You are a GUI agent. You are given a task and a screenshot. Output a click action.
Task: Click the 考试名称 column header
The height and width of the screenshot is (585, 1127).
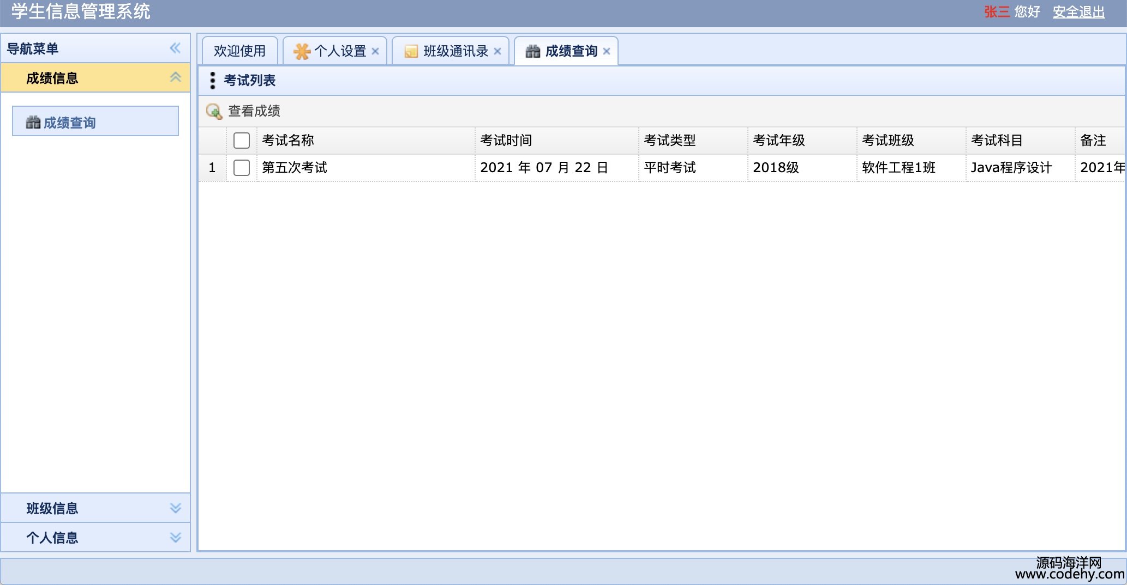coord(366,141)
